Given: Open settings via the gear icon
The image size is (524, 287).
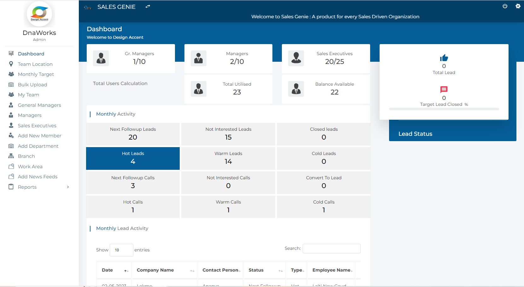Looking at the screenshot, I should coord(517,6).
